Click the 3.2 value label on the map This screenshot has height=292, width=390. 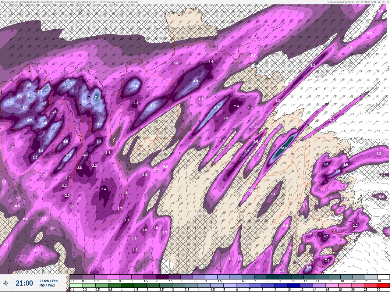pos(313,66)
